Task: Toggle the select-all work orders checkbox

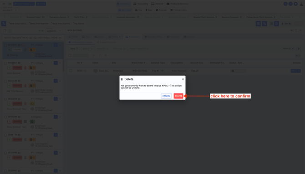Action: 5,31
